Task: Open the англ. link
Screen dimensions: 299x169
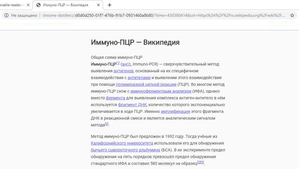Action: 127,64
